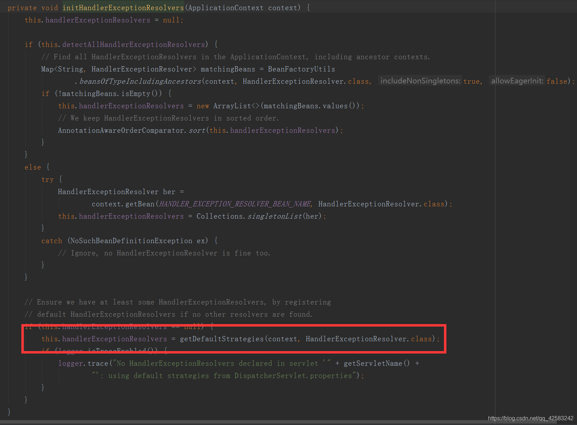Click comment starting 'Ensure we have at least'
The image size is (577, 425).
coord(178,302)
